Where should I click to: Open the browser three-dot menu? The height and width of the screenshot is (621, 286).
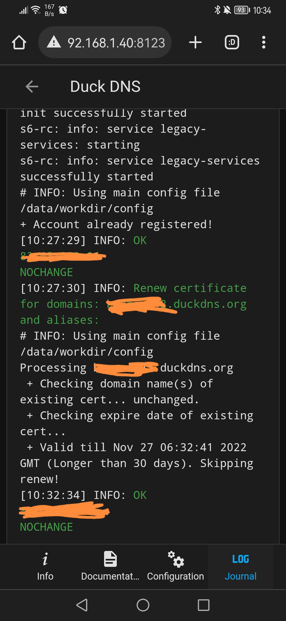(263, 42)
